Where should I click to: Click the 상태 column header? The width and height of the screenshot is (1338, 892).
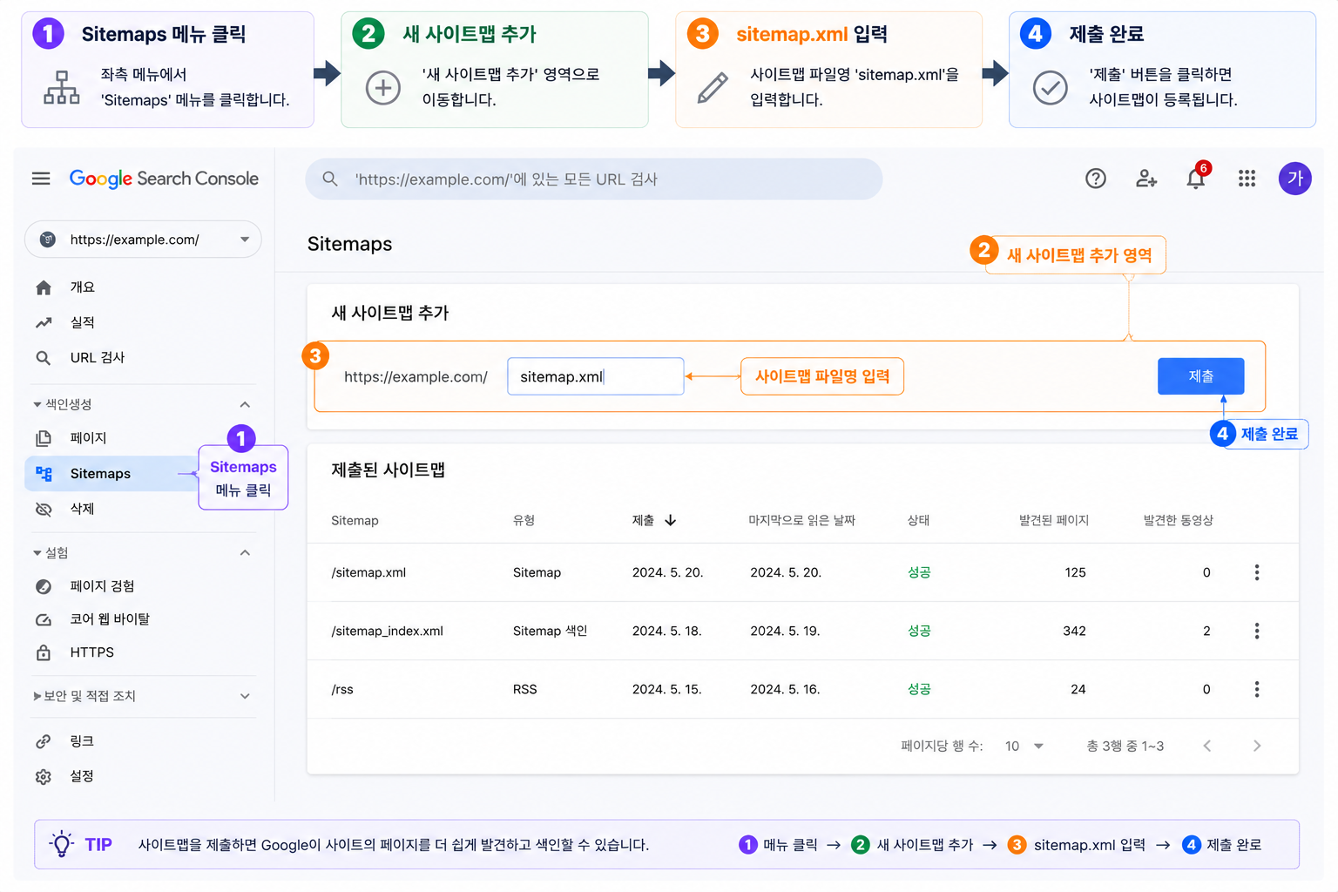(918, 520)
